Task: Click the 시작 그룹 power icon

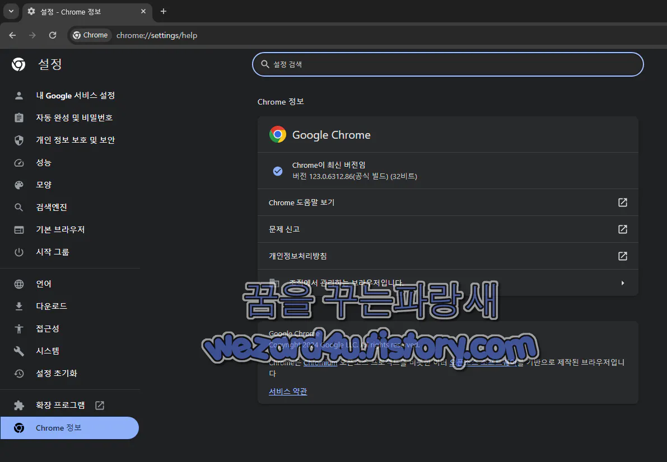Action: tap(18, 252)
